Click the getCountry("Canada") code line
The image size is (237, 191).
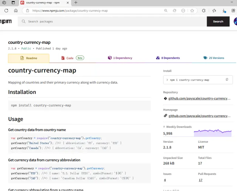pyautogui.click(x=61, y=148)
